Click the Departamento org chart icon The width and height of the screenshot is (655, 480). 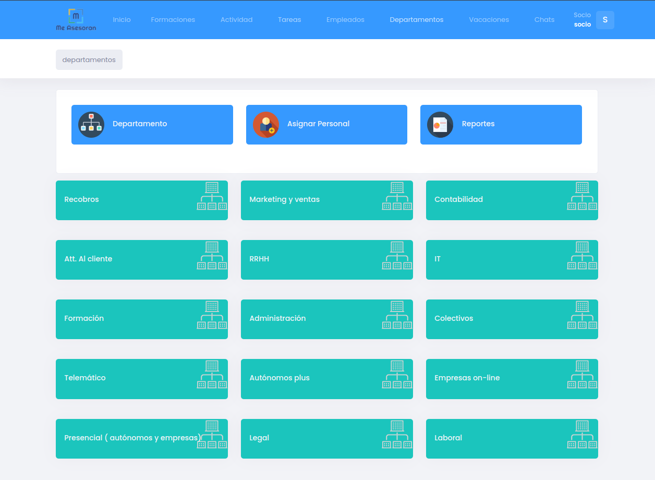[x=91, y=125]
